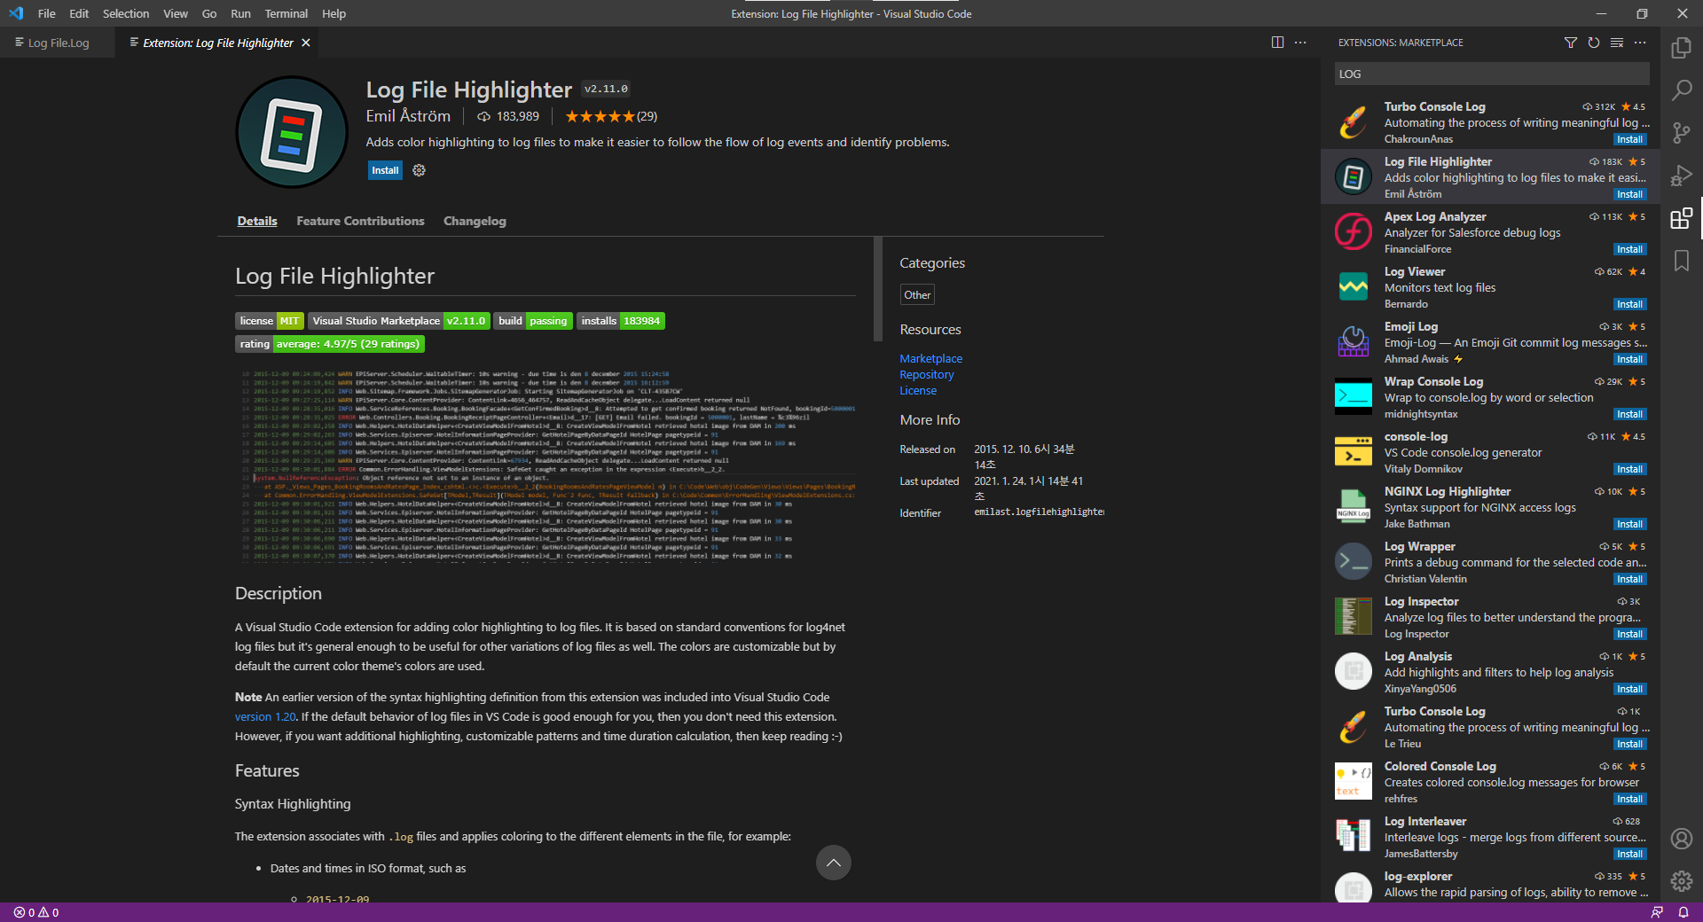Install the Log Viewer extension

pos(1629,304)
